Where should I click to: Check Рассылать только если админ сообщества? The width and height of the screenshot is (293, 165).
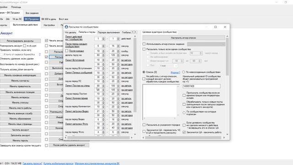tap(144, 49)
